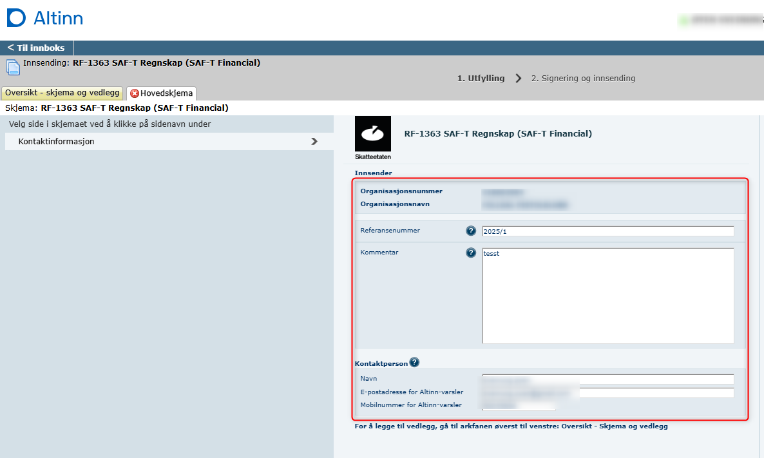Click the Skatteetaten logo
764x458 pixels.
[x=373, y=138]
